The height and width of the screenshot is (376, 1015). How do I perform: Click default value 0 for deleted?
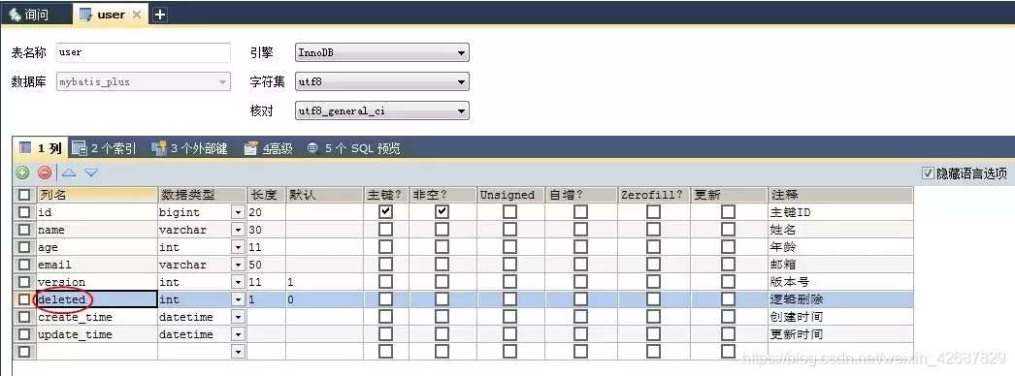(324, 299)
